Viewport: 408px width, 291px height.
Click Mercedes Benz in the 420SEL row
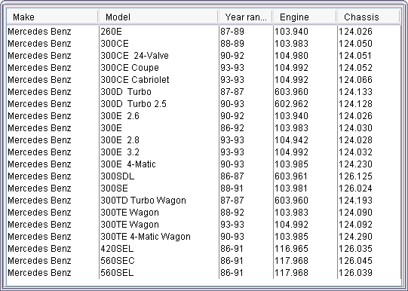click(x=39, y=248)
